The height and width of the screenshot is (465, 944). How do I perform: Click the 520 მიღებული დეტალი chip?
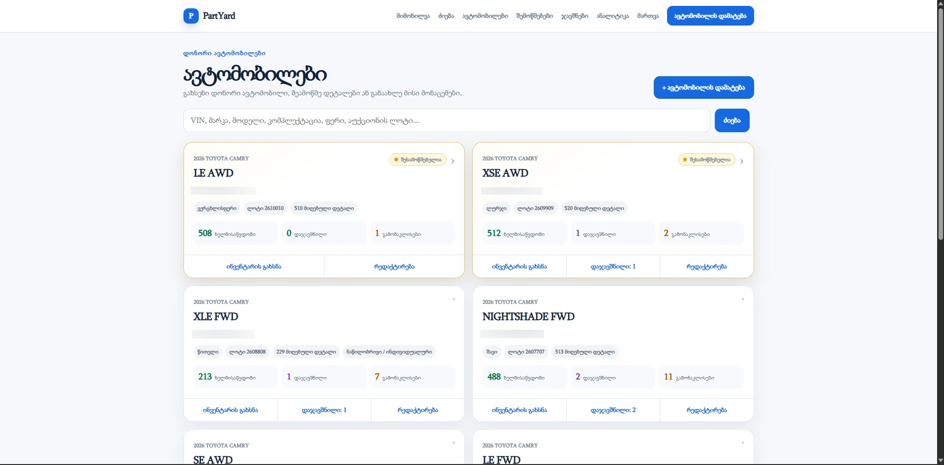594,208
